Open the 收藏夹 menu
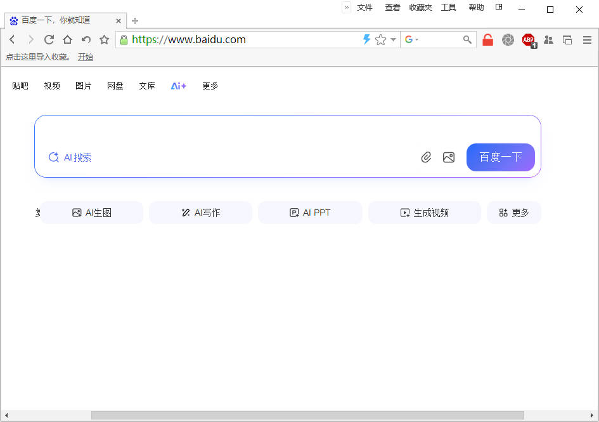This screenshot has height=422, width=599. pos(420,8)
